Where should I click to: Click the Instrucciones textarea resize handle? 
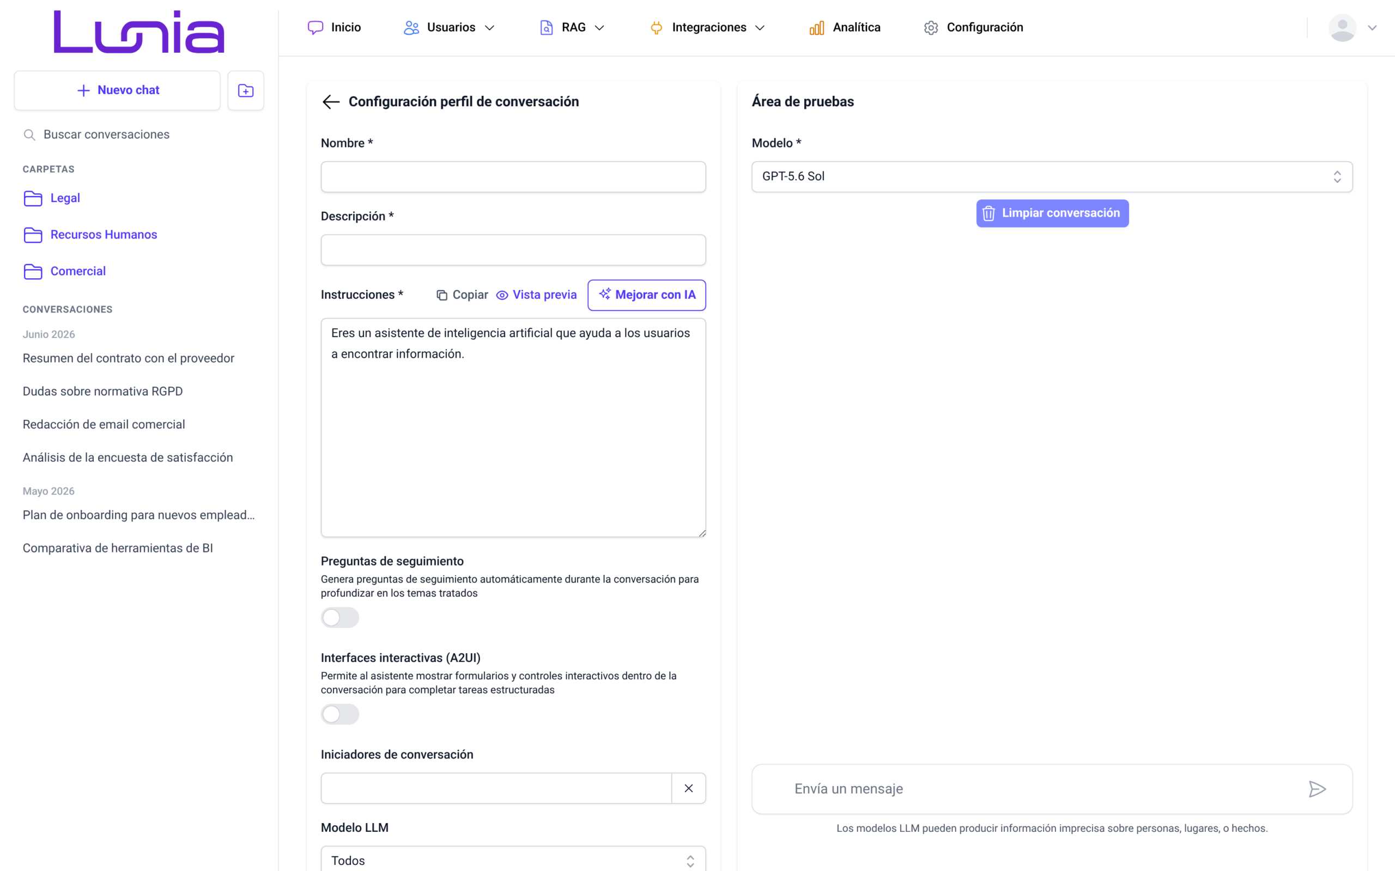[x=701, y=533]
